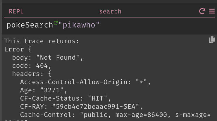Click the Age "3271" value
Image resolution: width=217 pixels, height=121 pixels.
pos(52,90)
